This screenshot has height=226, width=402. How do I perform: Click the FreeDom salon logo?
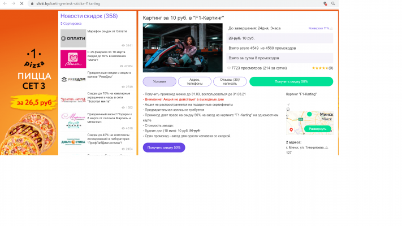click(73, 79)
